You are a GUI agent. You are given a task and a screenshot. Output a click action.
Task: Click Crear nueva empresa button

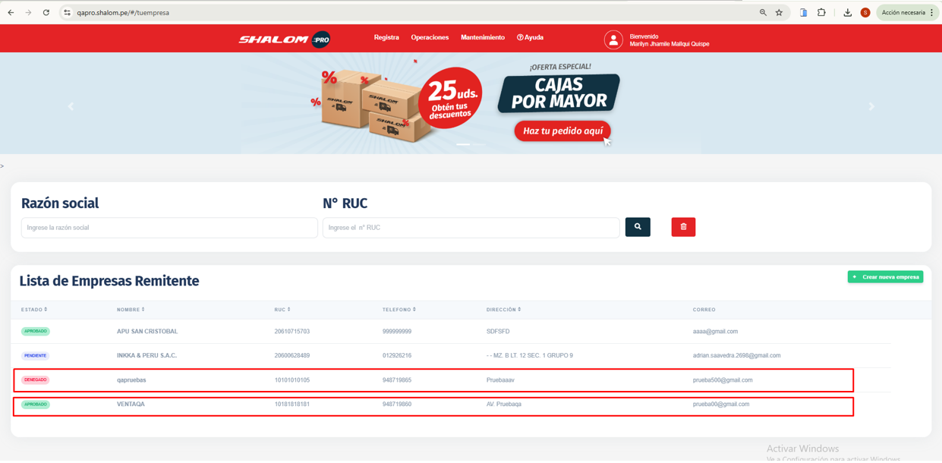click(x=885, y=277)
